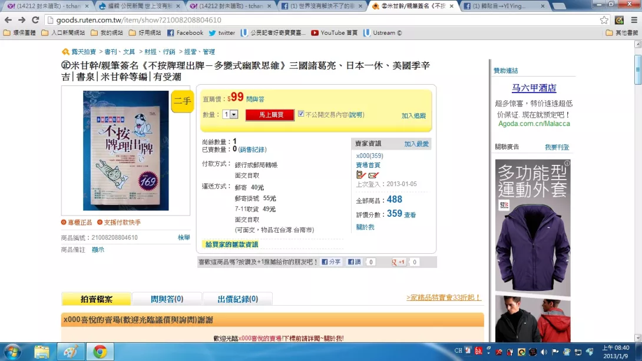The width and height of the screenshot is (642, 361).
Task: Open the Paint app from the taskbar
Action: (71, 352)
